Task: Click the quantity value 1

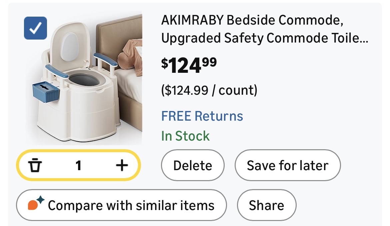Action: pos(78,165)
